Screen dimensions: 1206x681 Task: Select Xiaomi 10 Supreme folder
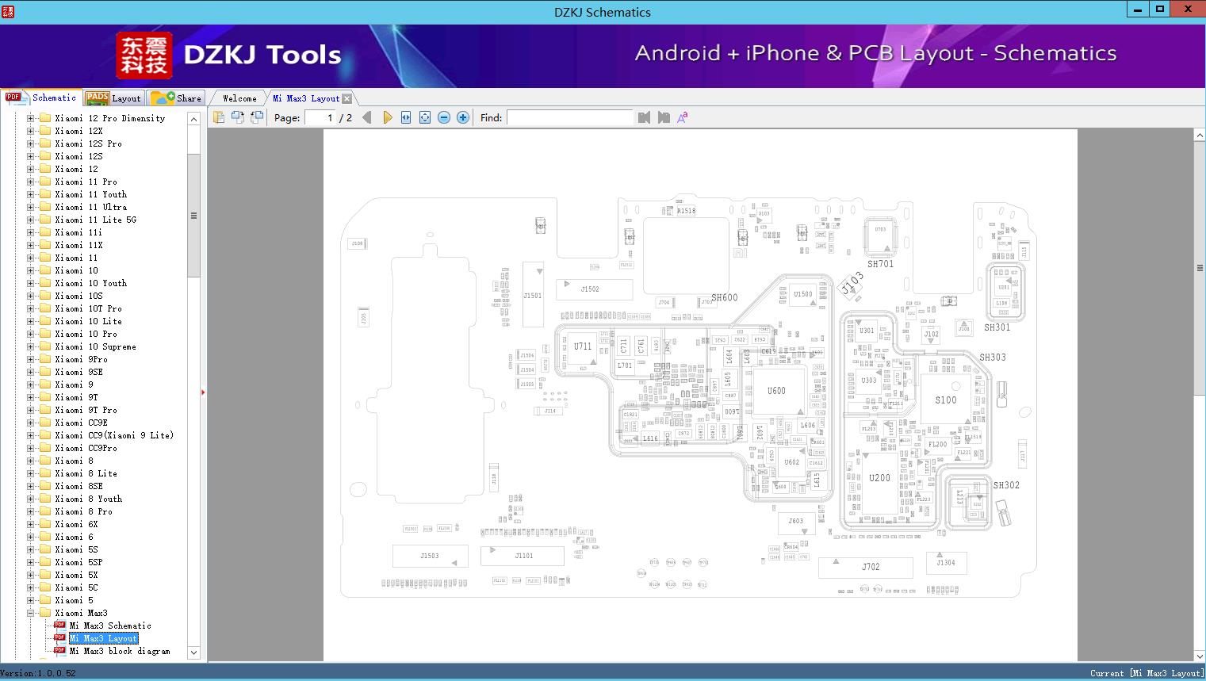point(95,346)
